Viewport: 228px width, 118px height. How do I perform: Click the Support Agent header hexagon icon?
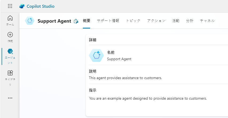(x=30, y=21)
